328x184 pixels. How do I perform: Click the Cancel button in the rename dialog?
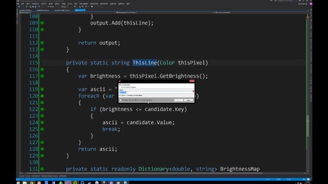pyautogui.click(x=188, y=100)
